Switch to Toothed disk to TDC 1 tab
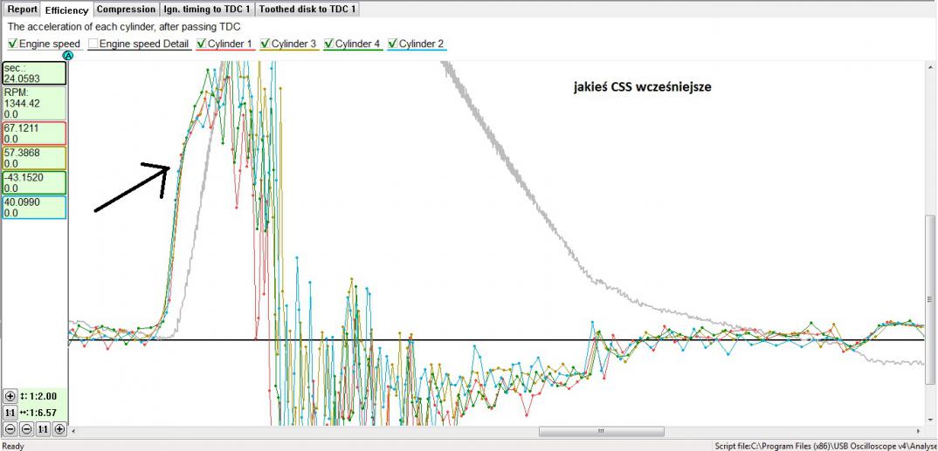 pos(307,10)
